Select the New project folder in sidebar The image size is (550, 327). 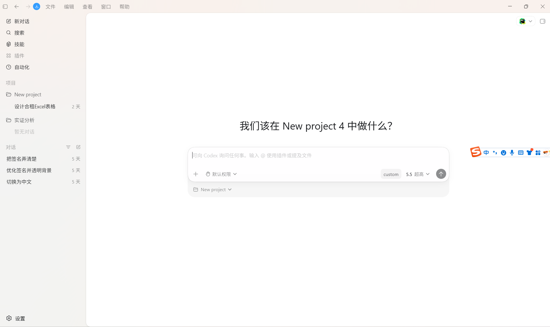43,94
